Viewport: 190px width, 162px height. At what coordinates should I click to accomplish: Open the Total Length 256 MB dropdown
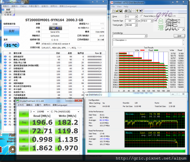[136, 25]
